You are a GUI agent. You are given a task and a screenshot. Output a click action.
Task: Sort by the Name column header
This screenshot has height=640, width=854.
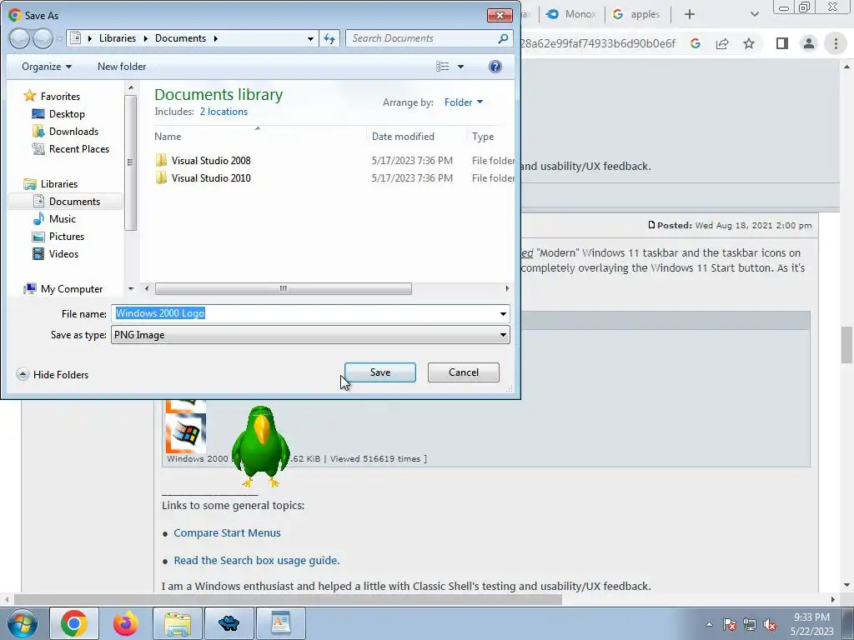point(168,137)
